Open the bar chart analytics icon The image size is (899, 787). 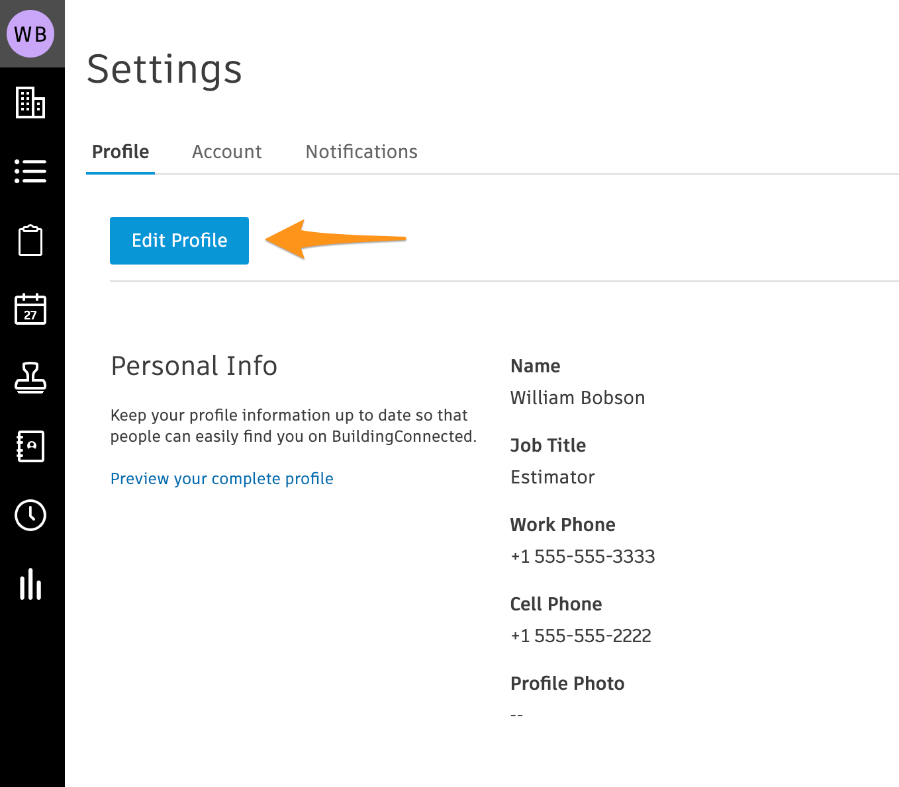(x=30, y=584)
